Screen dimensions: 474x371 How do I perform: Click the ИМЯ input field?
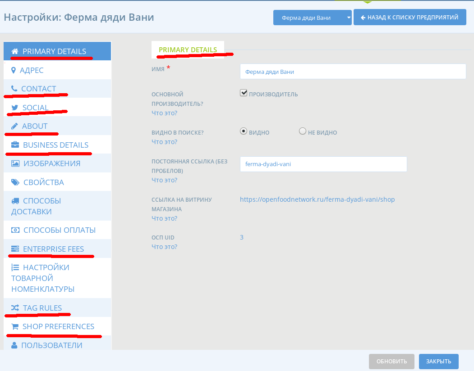pyautogui.click(x=353, y=72)
